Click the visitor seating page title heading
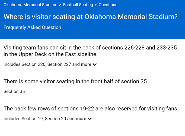The width and height of the screenshot is (185, 136). click(91, 17)
